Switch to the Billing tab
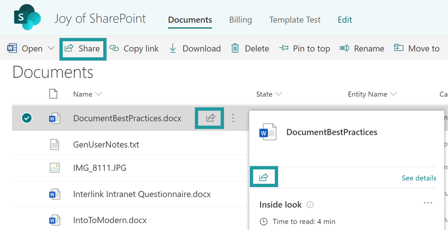Image resolution: width=448 pixels, height=230 pixels. pyautogui.click(x=240, y=20)
